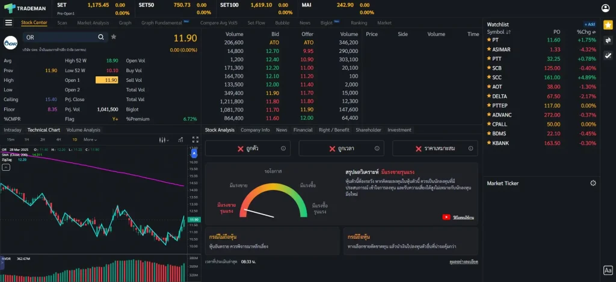Open the chart indicators icon
This screenshot has height=282, width=616.
pos(180,139)
